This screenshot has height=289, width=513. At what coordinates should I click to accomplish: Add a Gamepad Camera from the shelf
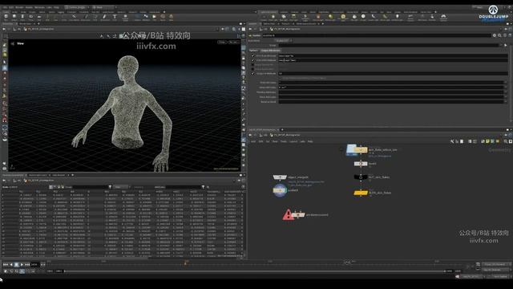tap(443, 18)
